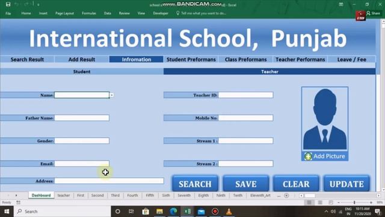Click the Add Picture plus icon
The width and height of the screenshot is (385, 217).
308,156
